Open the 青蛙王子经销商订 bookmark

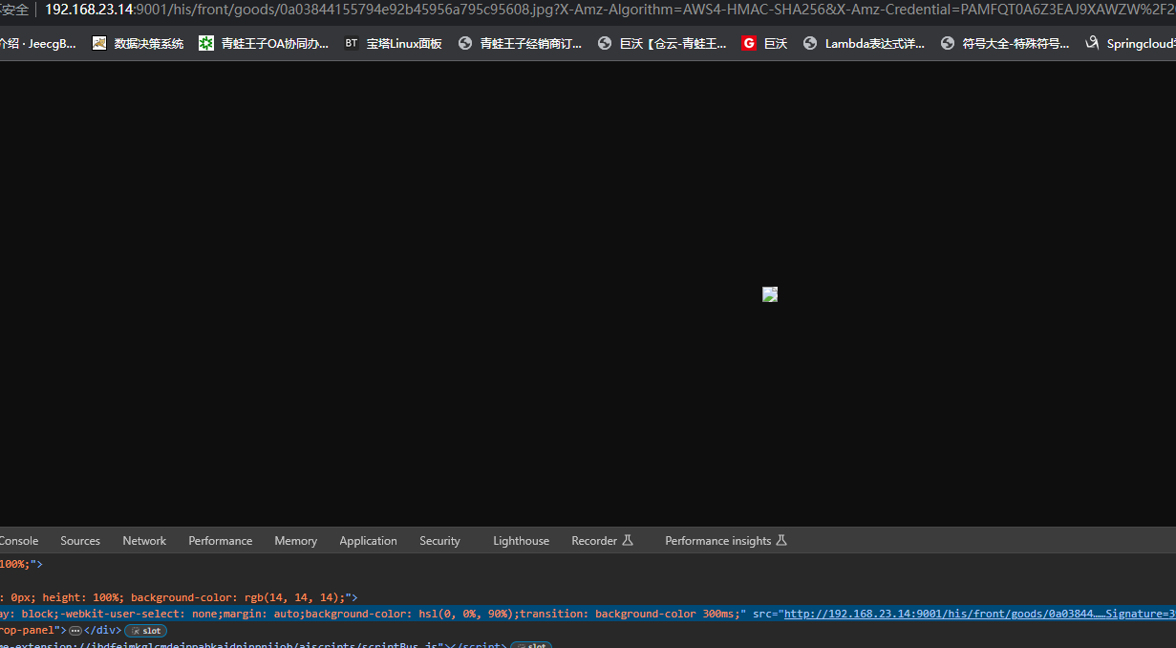(x=520, y=44)
